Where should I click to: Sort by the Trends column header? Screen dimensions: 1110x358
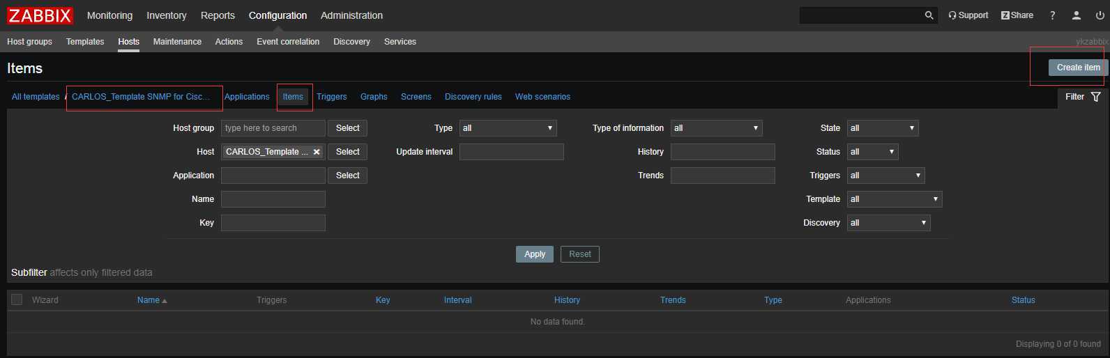[x=673, y=300]
